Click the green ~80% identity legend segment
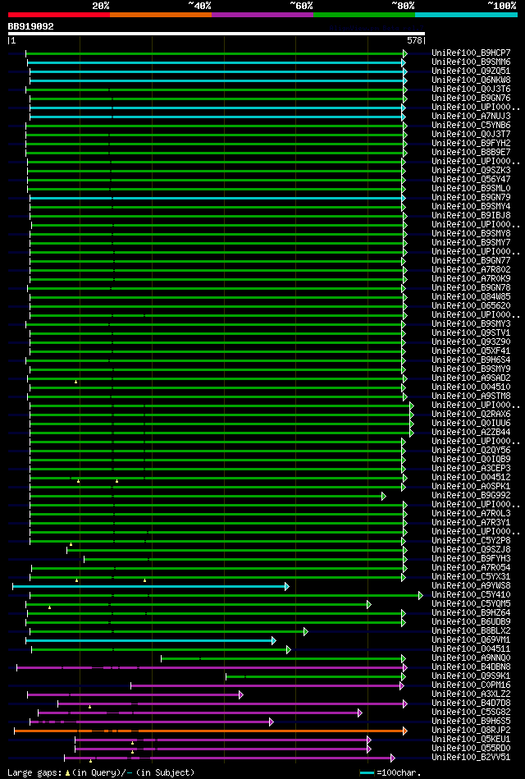The image size is (525, 779). click(x=364, y=15)
